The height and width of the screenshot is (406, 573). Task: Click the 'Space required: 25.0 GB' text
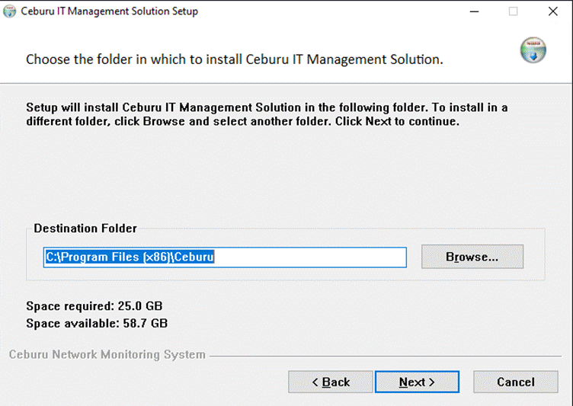(x=94, y=306)
